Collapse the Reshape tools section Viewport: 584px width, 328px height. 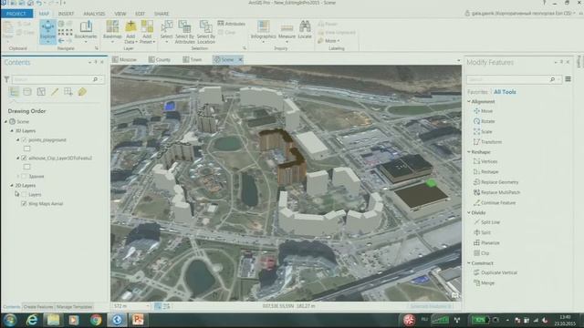(469, 152)
